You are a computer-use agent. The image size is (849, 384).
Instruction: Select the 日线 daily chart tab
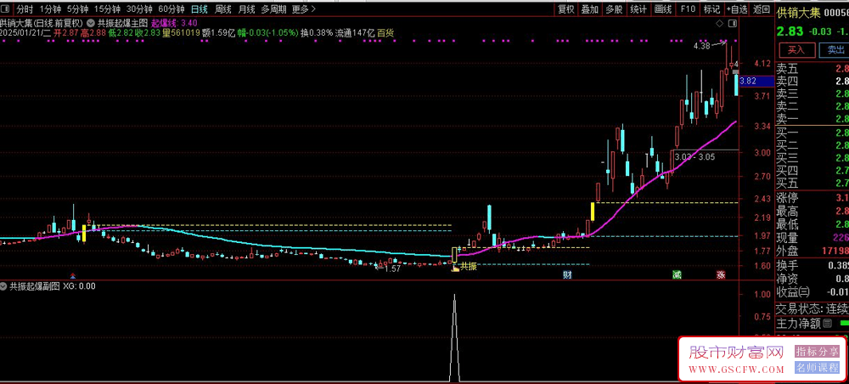click(x=200, y=9)
